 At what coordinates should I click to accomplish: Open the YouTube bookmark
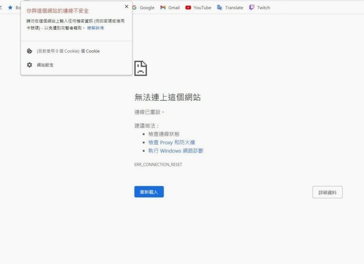click(198, 8)
